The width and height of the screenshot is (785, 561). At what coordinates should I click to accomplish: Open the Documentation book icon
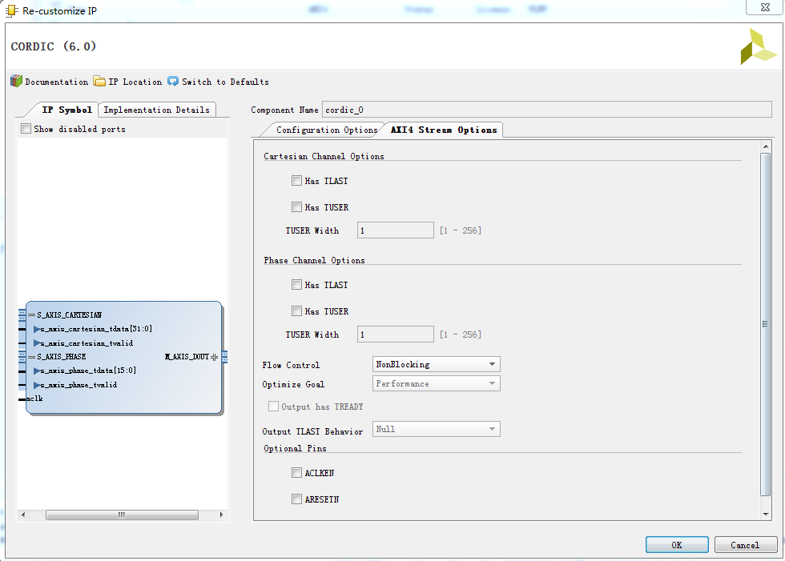17,81
